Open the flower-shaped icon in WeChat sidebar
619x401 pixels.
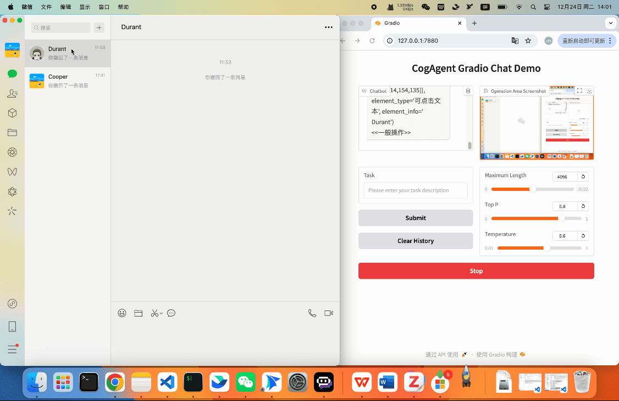(x=12, y=192)
